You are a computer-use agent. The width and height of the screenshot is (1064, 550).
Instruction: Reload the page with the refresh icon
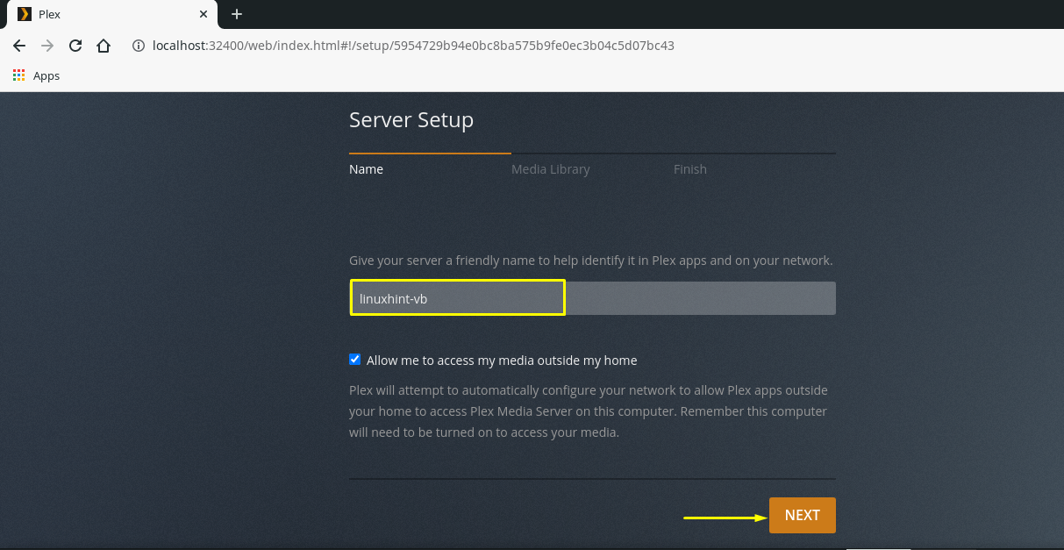pos(75,46)
